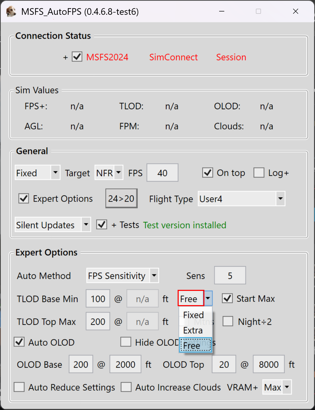Click the TLOD Base Min n/a altitude field

point(142,299)
